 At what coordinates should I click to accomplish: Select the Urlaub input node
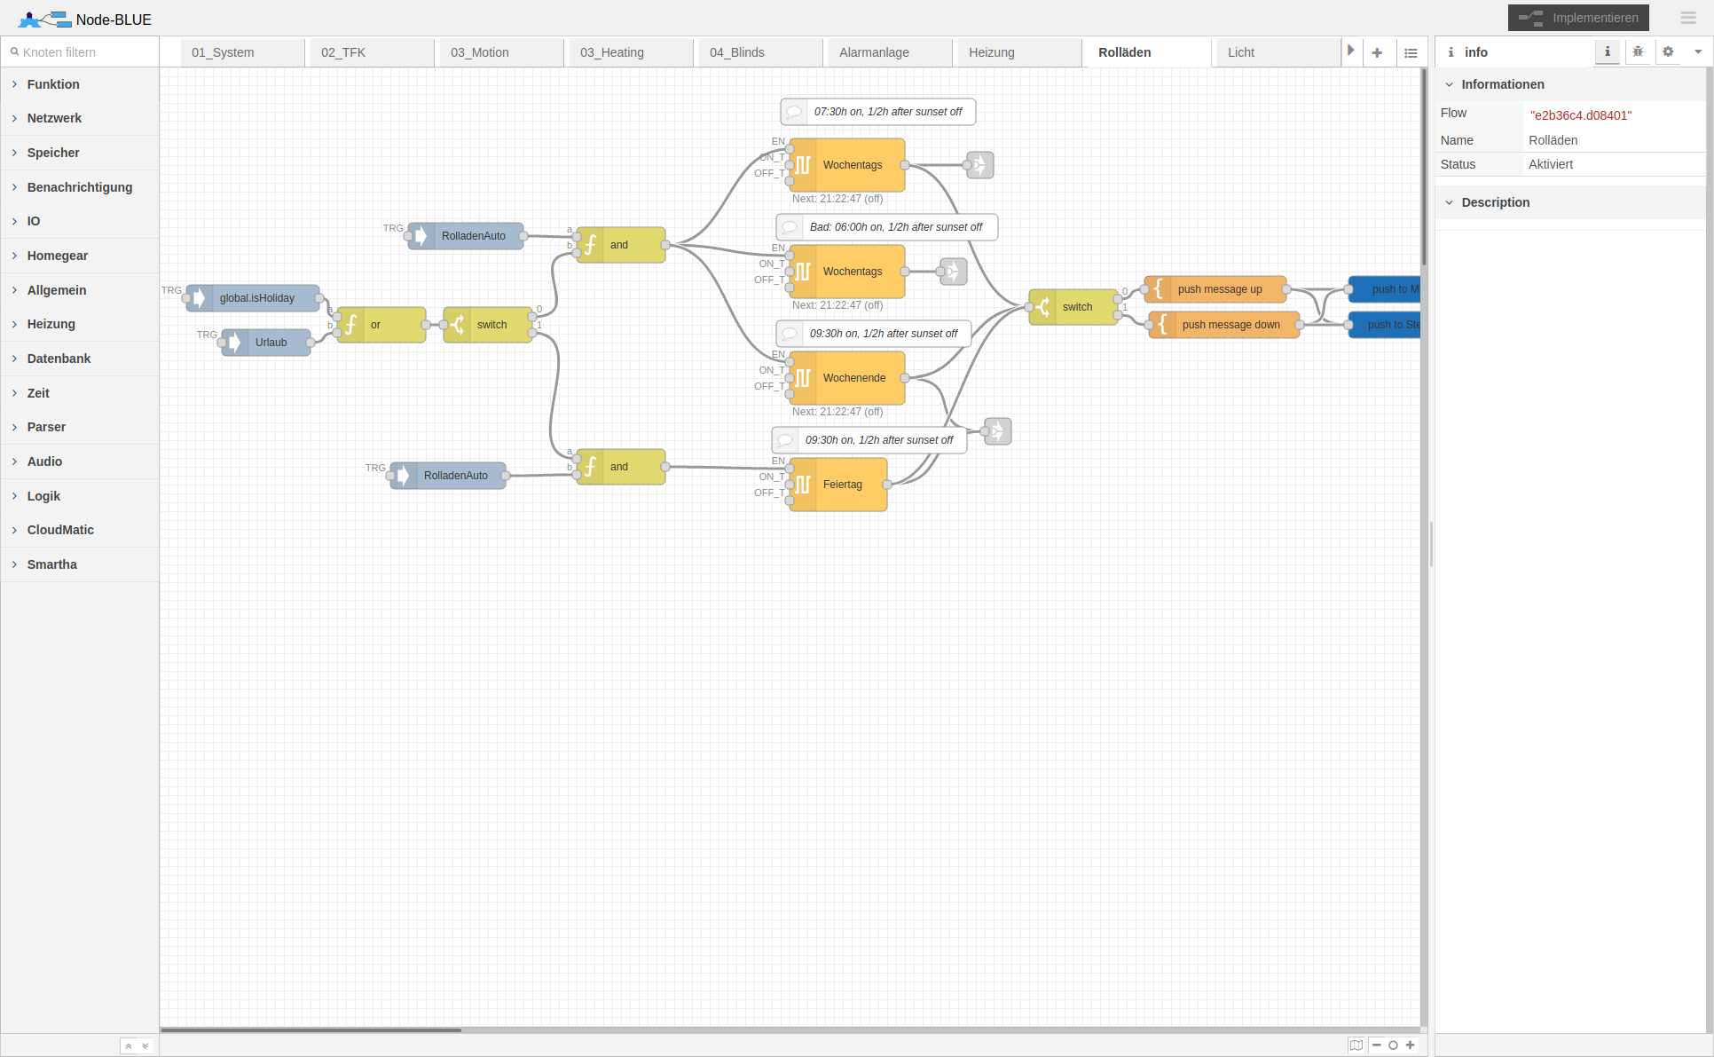[x=266, y=343]
